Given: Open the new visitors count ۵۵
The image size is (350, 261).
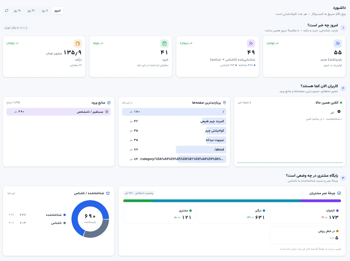Looking at the screenshot, I should click(x=338, y=52).
